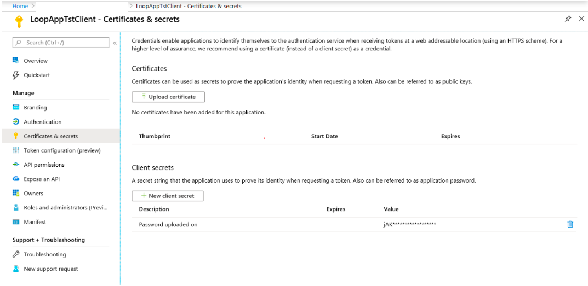The height and width of the screenshot is (286, 588).
Task: Click the Manifest icon
Action: point(16,222)
